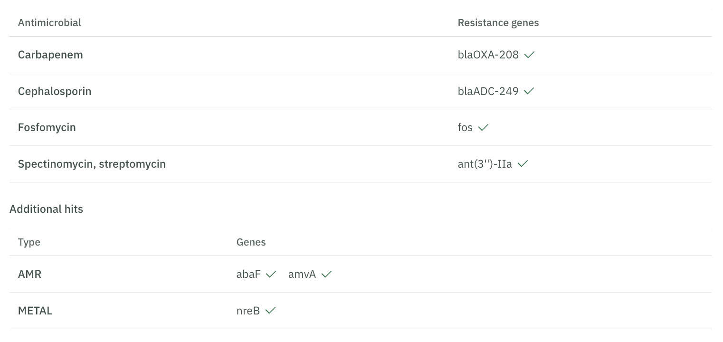The height and width of the screenshot is (342, 723).
Task: Select the abaF gene label
Action: pyautogui.click(x=248, y=274)
